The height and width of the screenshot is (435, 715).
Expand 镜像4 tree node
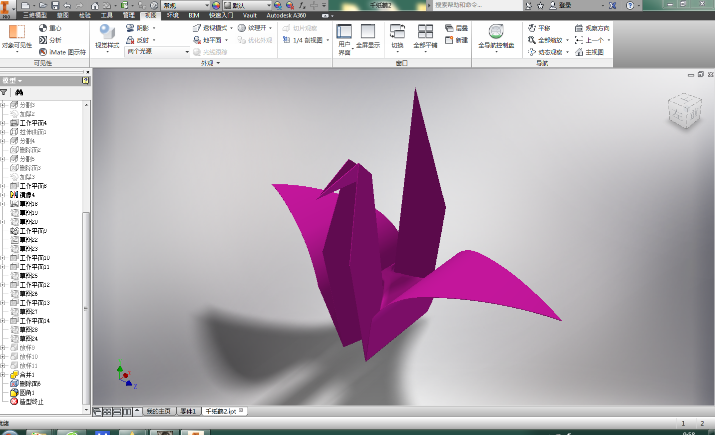point(3,195)
